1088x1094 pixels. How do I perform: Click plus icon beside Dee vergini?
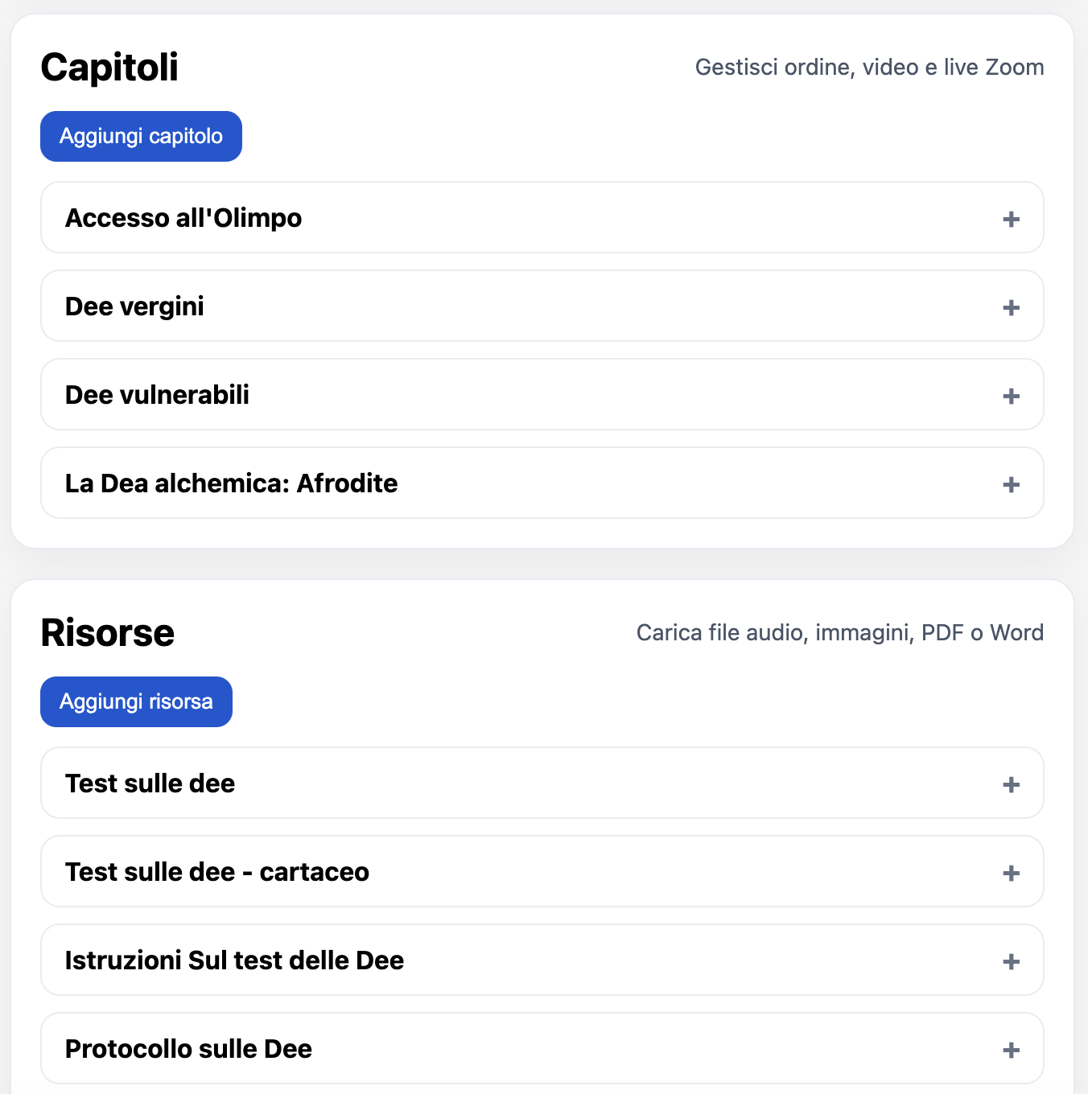click(1012, 307)
